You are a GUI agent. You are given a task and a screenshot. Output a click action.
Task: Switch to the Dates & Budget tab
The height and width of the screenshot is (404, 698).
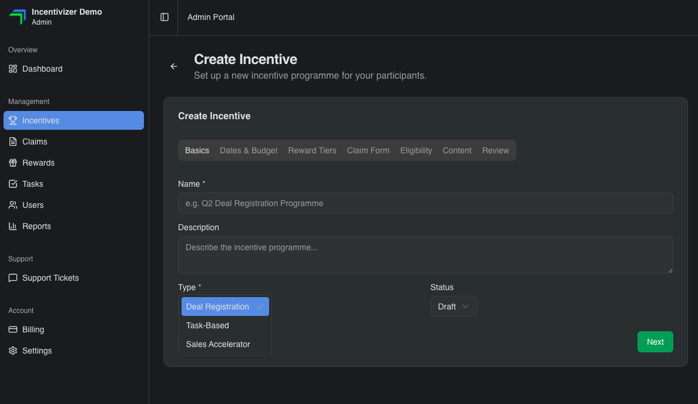(x=249, y=150)
